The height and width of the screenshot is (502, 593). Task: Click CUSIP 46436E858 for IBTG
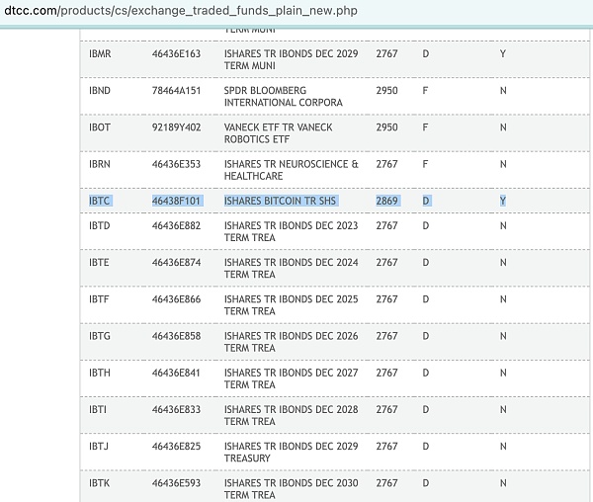pyautogui.click(x=176, y=336)
